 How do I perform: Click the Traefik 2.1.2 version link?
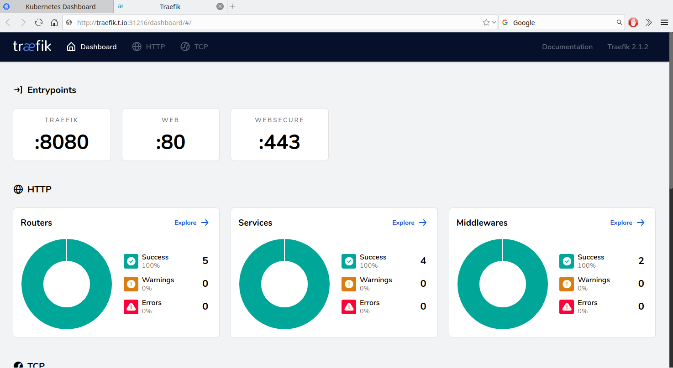pos(627,47)
